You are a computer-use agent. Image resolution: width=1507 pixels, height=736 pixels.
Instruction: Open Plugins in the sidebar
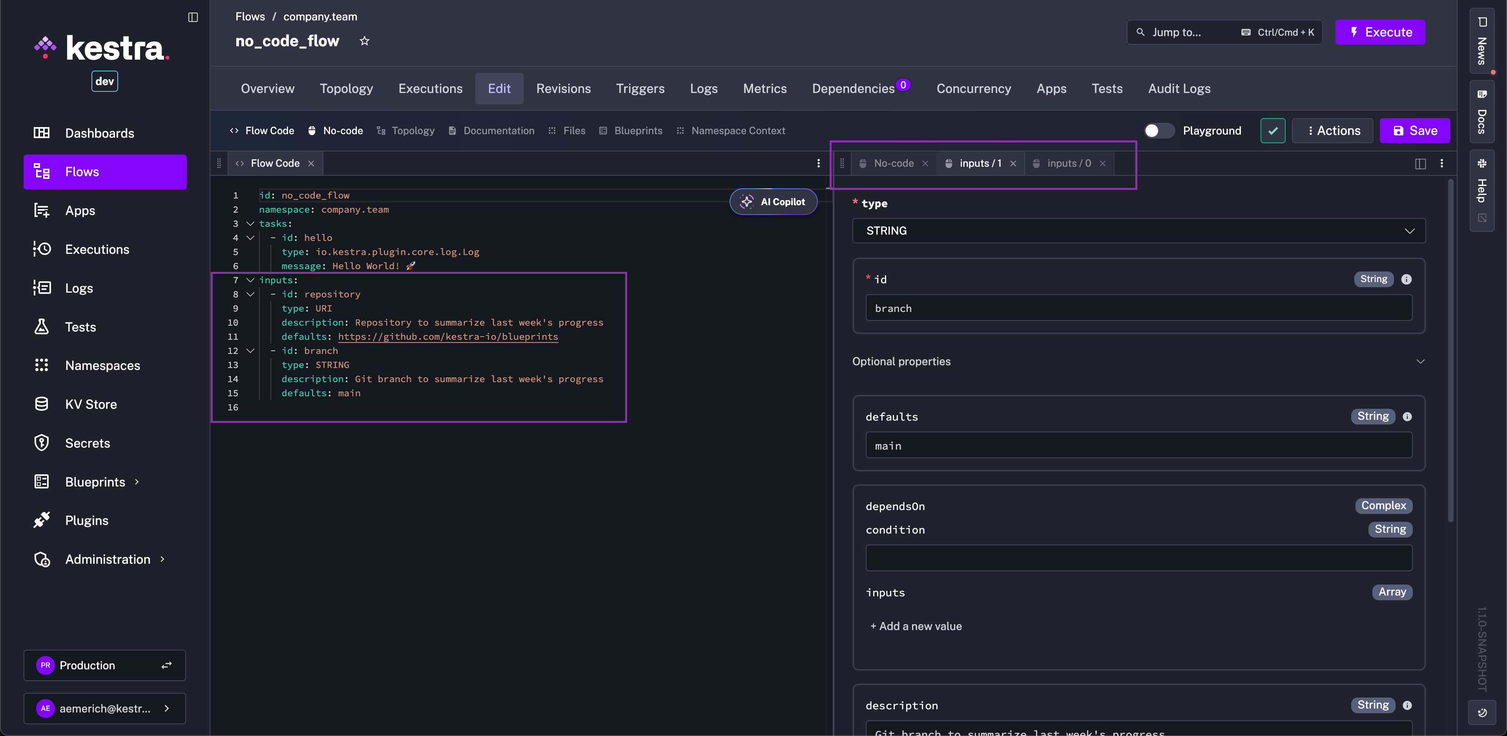click(x=86, y=519)
